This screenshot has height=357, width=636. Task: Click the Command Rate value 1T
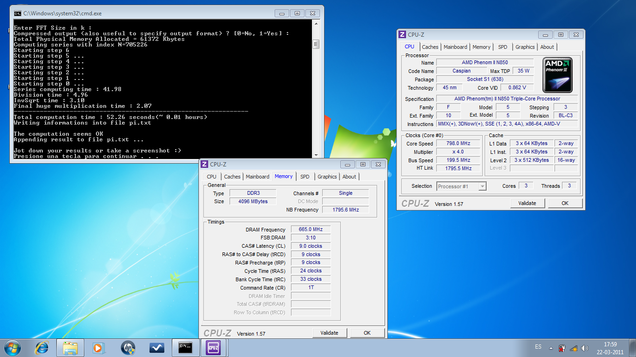311,288
